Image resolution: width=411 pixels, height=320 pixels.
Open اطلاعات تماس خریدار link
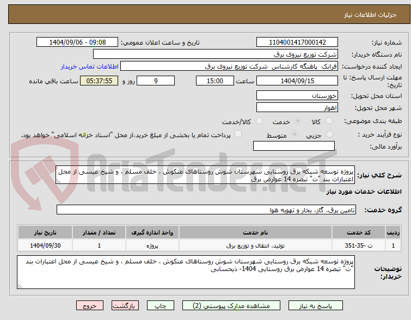[x=90, y=66]
